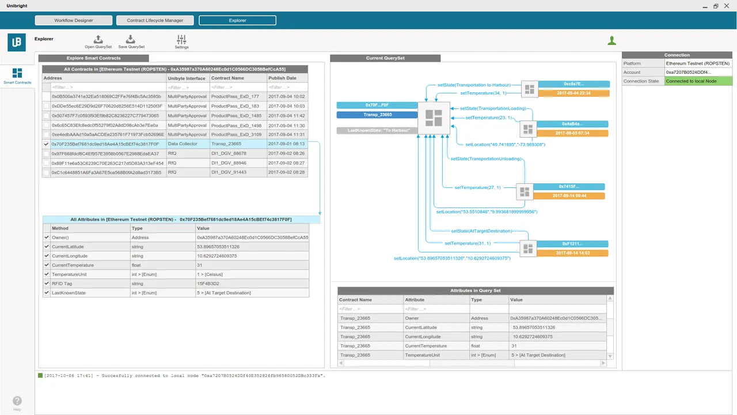Click the green log status square icon
Viewport: 737px width, 415px height.
coord(40,375)
